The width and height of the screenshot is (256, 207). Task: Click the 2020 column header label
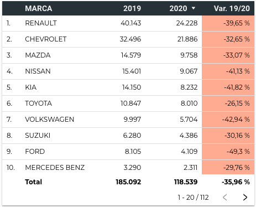tap(178, 8)
